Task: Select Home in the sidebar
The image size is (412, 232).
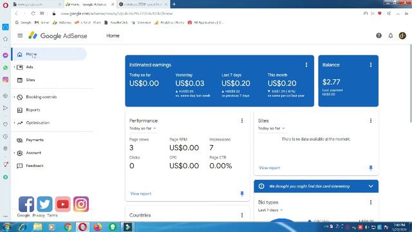Action: coord(49,54)
